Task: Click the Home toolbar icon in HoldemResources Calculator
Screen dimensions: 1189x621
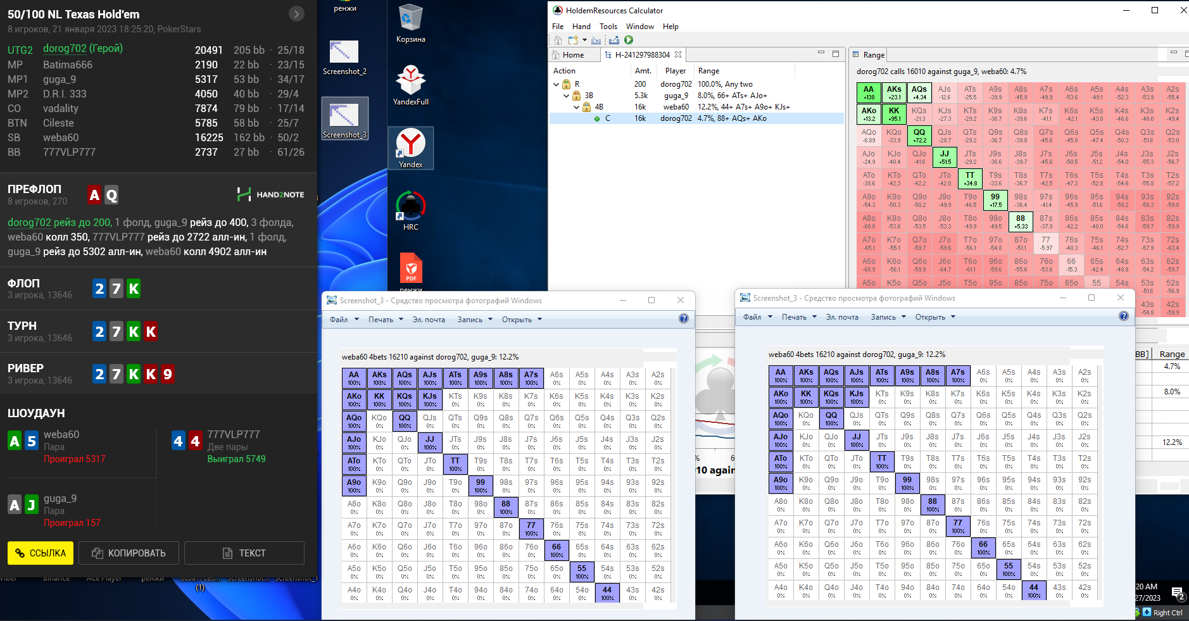Action: pos(557,41)
